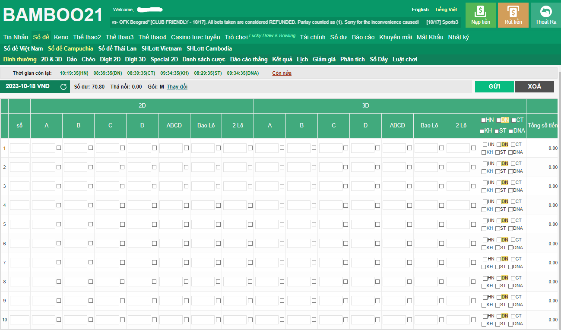Tick the row 5 KH checkbox
Image resolution: width=561 pixels, height=330 pixels.
click(484, 228)
